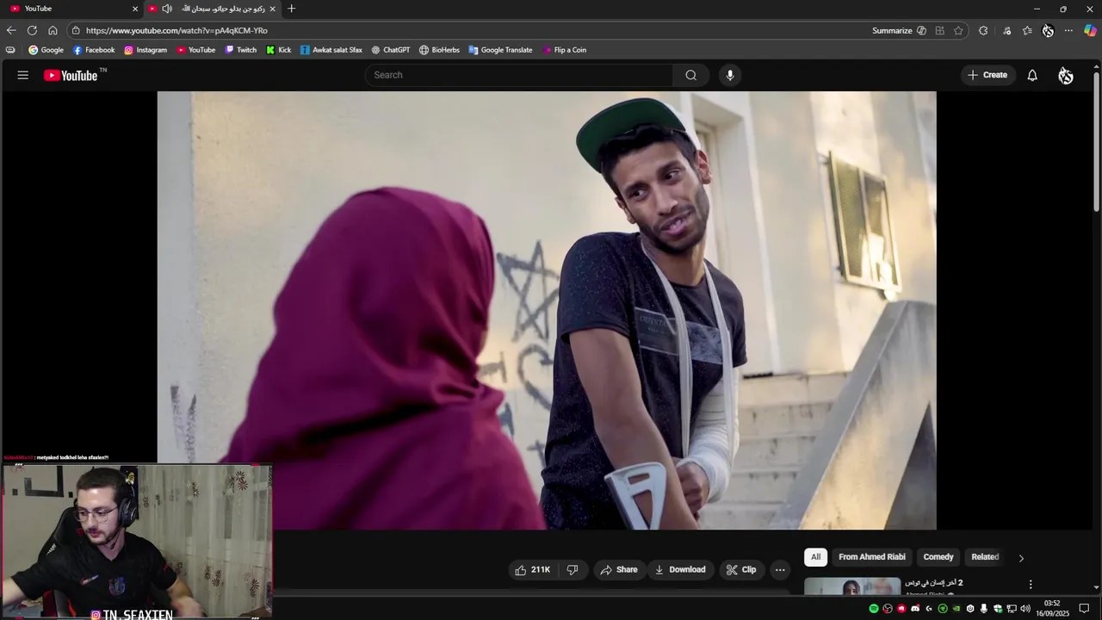Open Windows notification center
This screenshot has width=1102, height=620.
pos(1085,609)
